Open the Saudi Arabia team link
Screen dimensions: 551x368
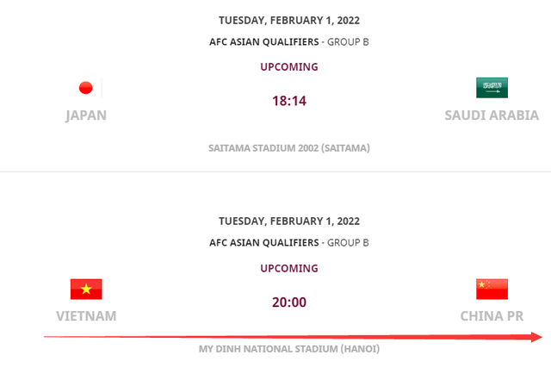pos(492,115)
